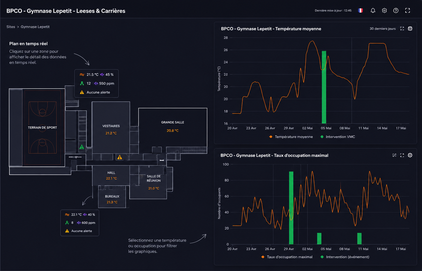Click the 21.2 °C value in Vestiaires

[111, 133]
